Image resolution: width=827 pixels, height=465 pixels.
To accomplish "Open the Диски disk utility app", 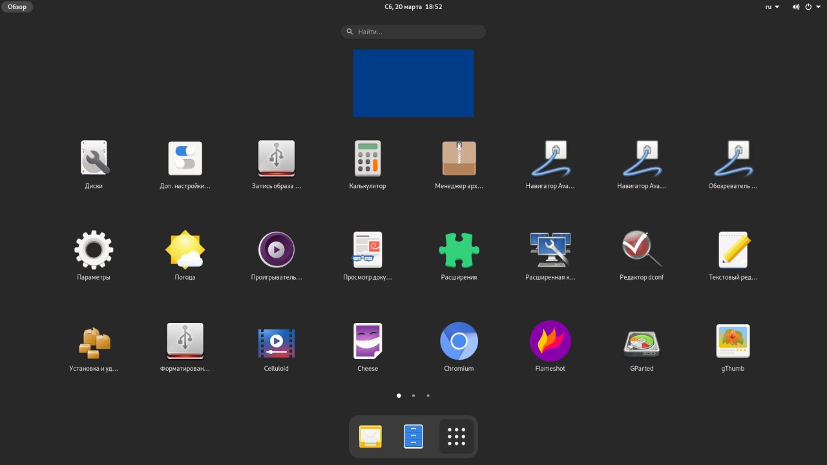I will pos(94,158).
